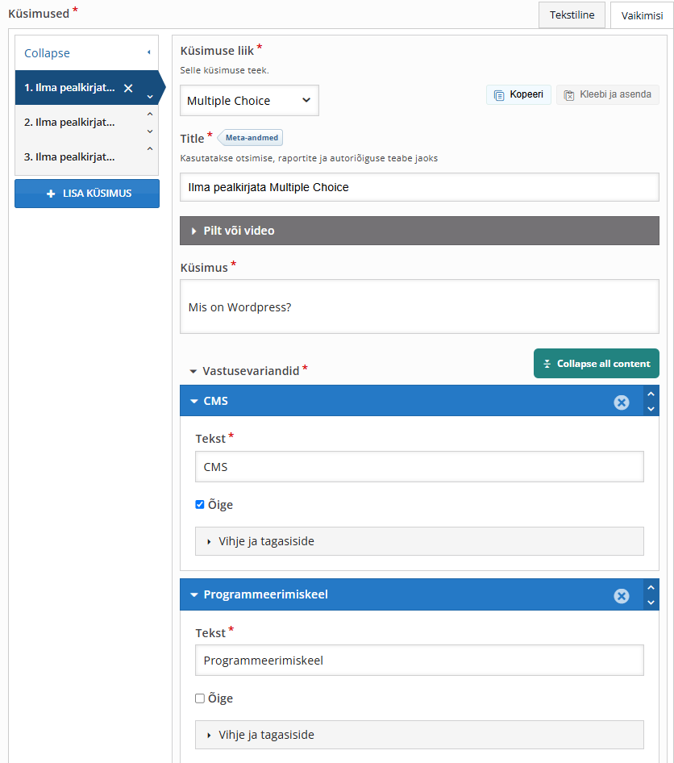Click the Kopeeri button

[x=518, y=95]
